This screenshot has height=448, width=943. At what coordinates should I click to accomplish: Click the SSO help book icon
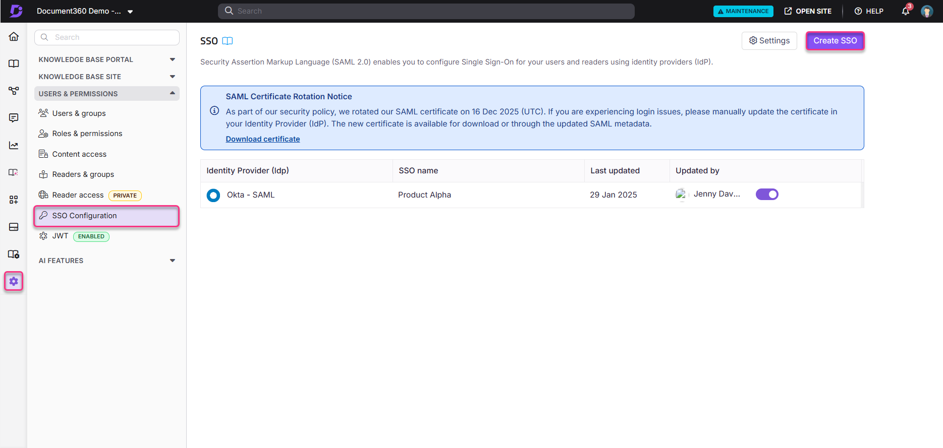tap(228, 41)
